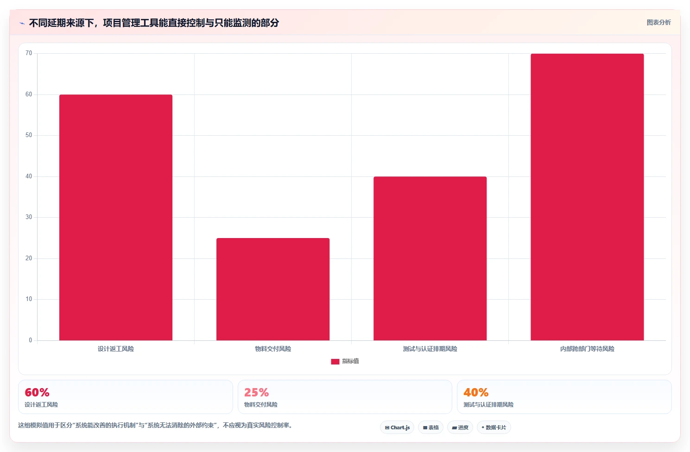Click the footnote text starting 这组模拟值
The width and height of the screenshot is (690, 452).
click(156, 425)
